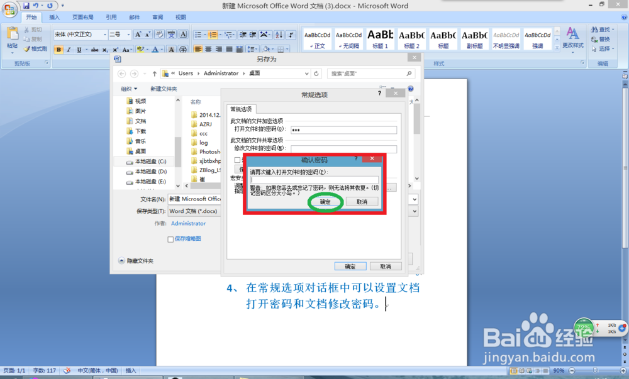Click the multilevel list icon
This screenshot has height=379, width=629.
click(228, 35)
